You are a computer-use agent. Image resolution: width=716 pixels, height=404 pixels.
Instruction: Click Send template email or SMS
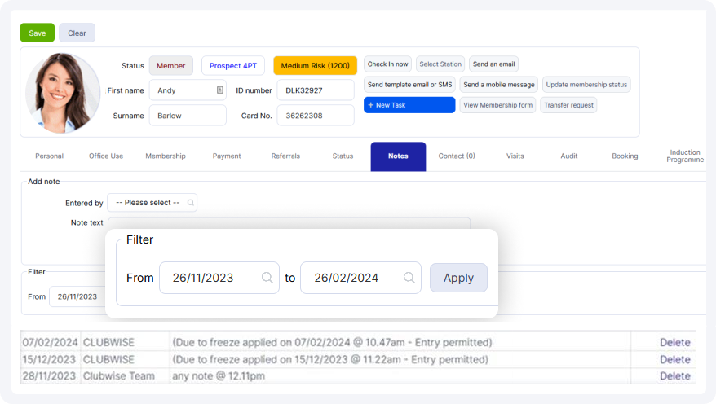click(409, 85)
